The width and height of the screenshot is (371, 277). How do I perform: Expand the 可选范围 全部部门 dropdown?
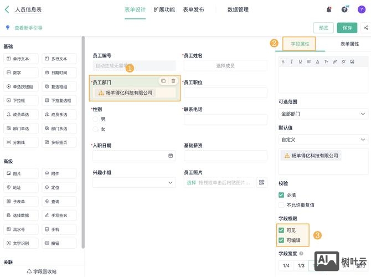pos(323,114)
